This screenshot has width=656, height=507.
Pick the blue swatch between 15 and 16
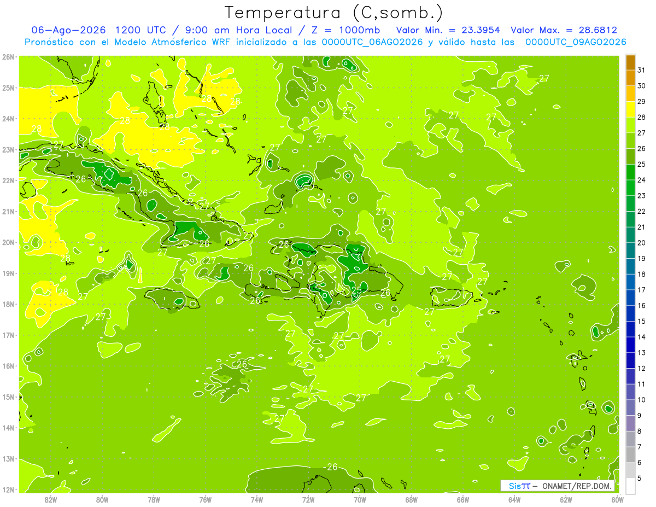[630, 313]
